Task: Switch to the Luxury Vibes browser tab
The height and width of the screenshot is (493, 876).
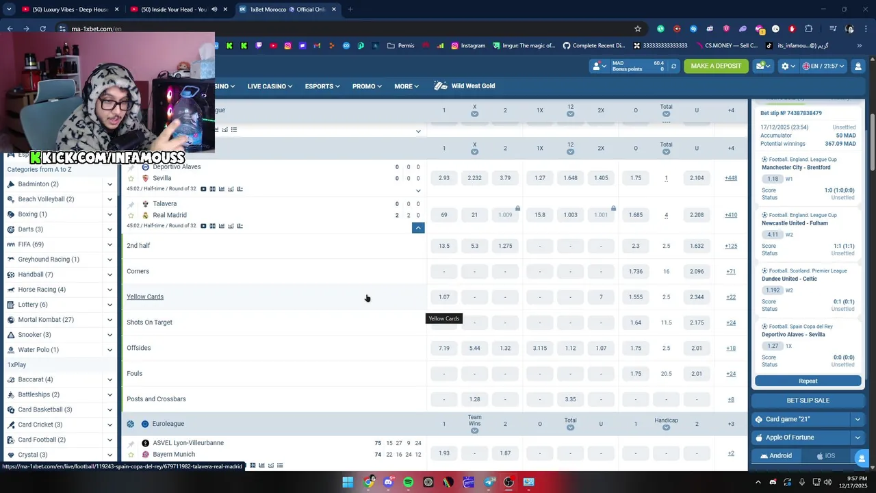Action: 65,10
